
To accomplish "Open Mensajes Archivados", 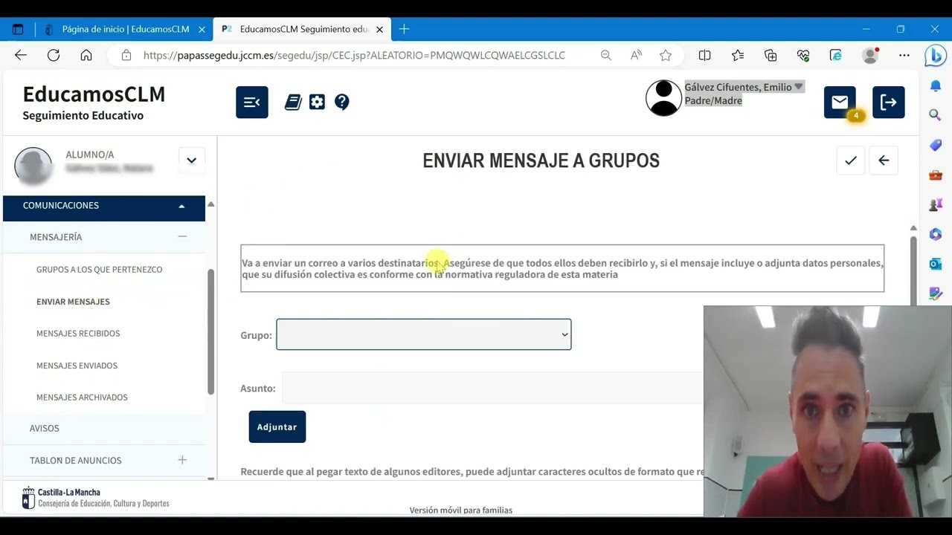I will (x=82, y=398).
